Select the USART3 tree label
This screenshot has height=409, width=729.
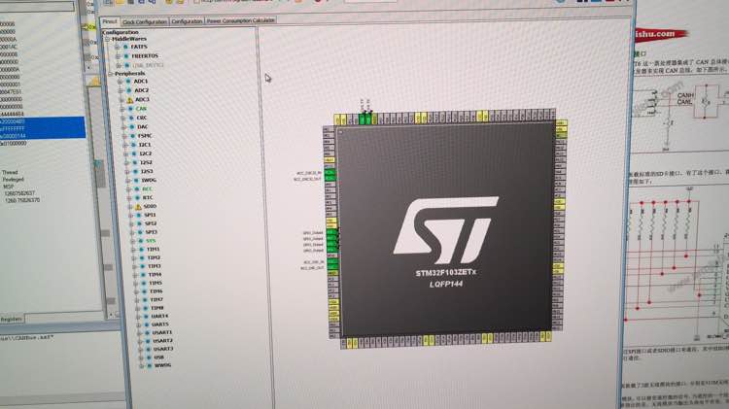(163, 349)
